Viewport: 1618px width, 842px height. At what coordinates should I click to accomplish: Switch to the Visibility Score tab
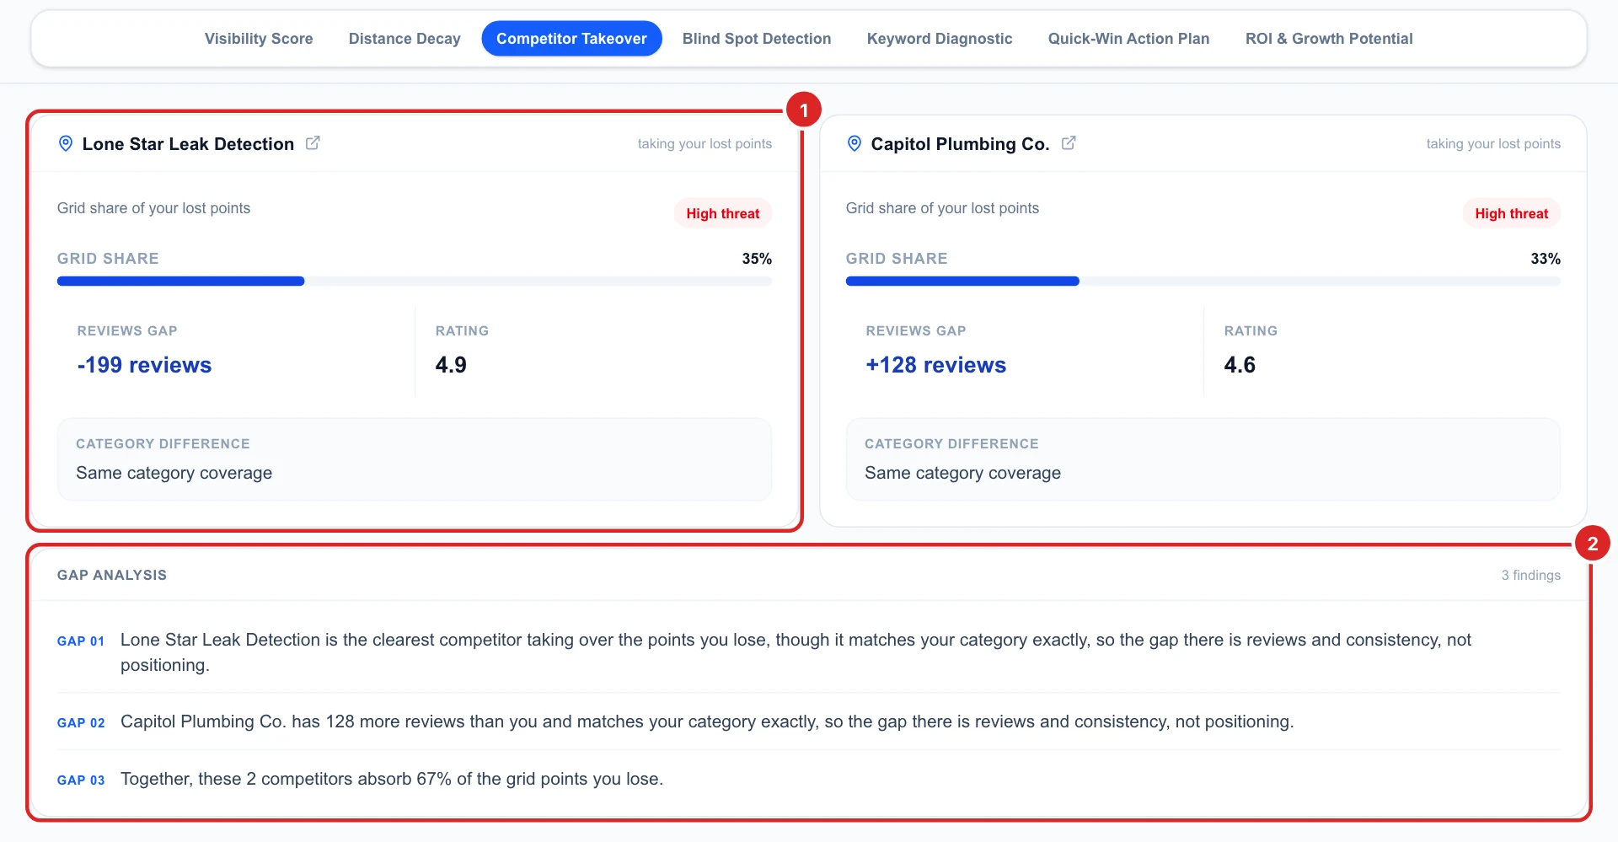click(x=259, y=39)
